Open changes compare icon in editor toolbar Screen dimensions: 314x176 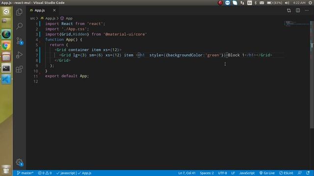(x=289, y=10)
